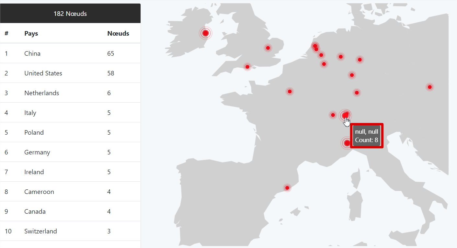
Task: Click the '182 Nœuds' table title bar
Action: coord(70,14)
